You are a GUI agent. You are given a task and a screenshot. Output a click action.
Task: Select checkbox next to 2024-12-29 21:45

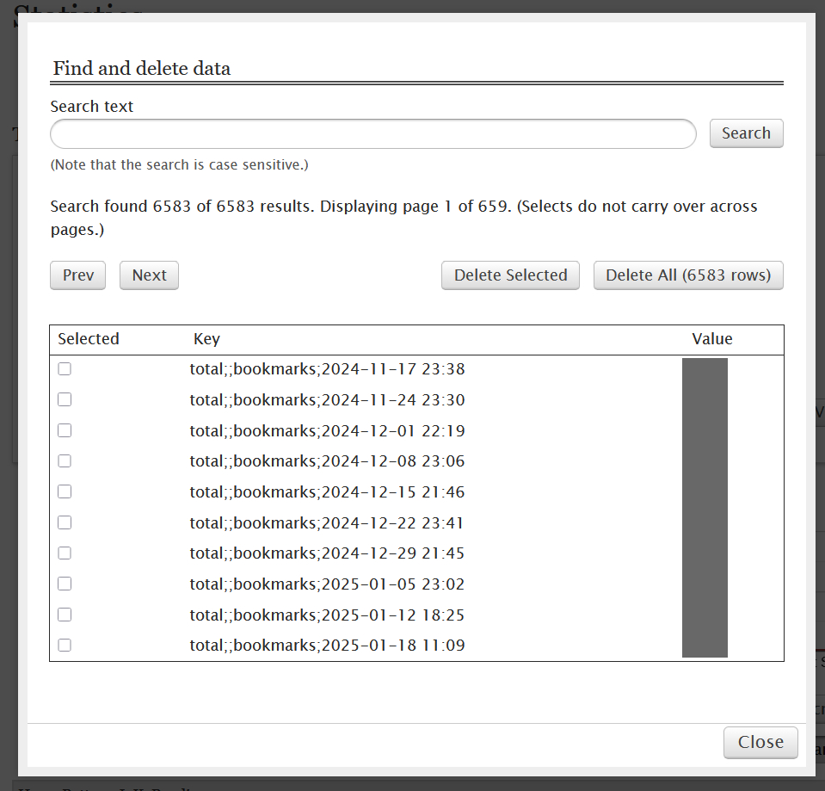click(65, 553)
